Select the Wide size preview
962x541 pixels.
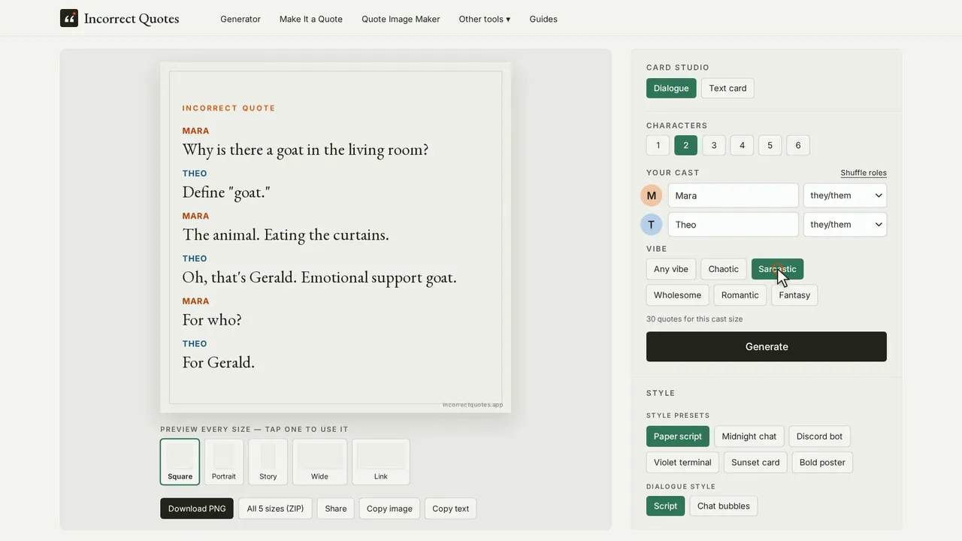[x=319, y=462]
